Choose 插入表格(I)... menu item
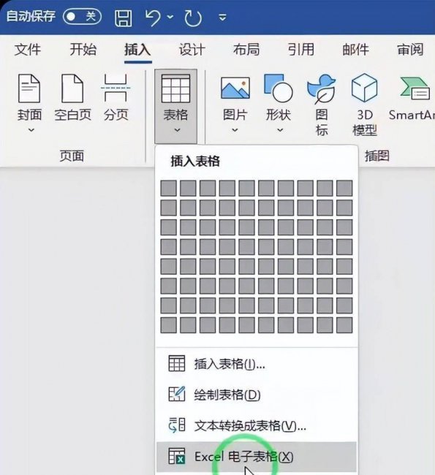Viewport: 435px width, 475px height. click(257, 364)
